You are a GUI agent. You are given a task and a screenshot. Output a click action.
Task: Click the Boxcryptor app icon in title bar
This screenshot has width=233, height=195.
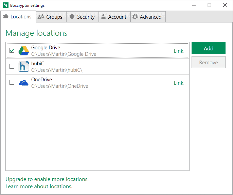tap(6, 5)
